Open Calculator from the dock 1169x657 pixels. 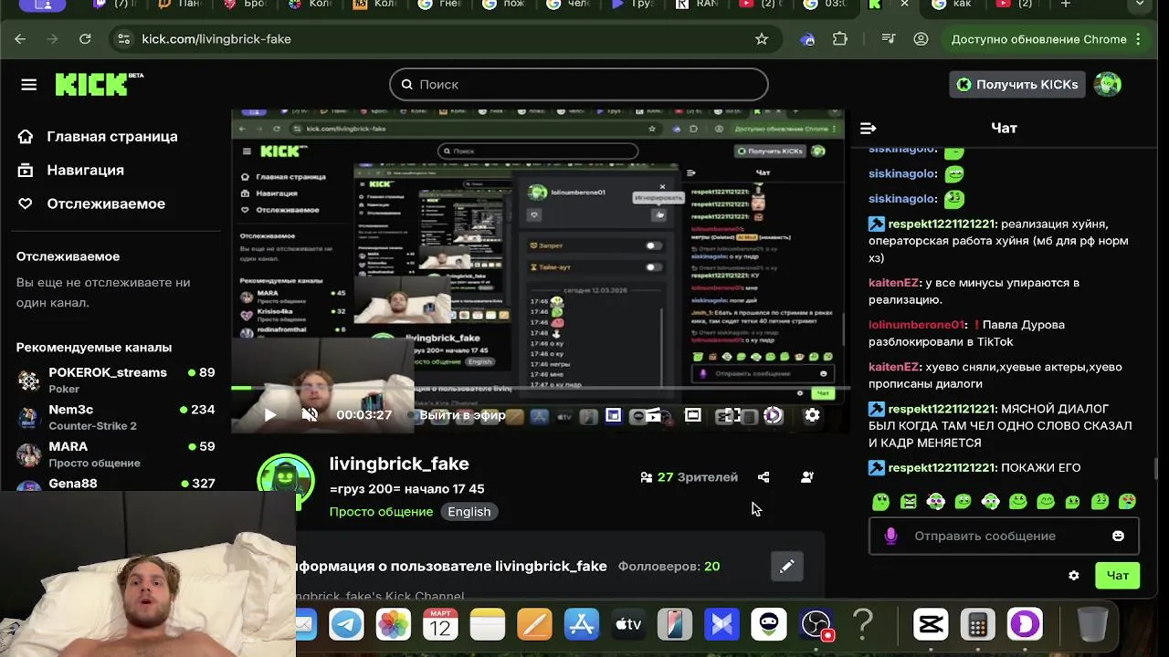[977, 625]
